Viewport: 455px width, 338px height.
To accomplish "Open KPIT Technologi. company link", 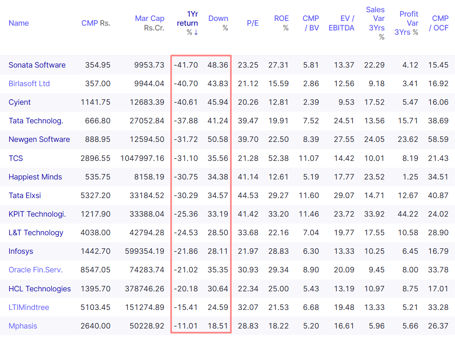I will tap(37, 214).
